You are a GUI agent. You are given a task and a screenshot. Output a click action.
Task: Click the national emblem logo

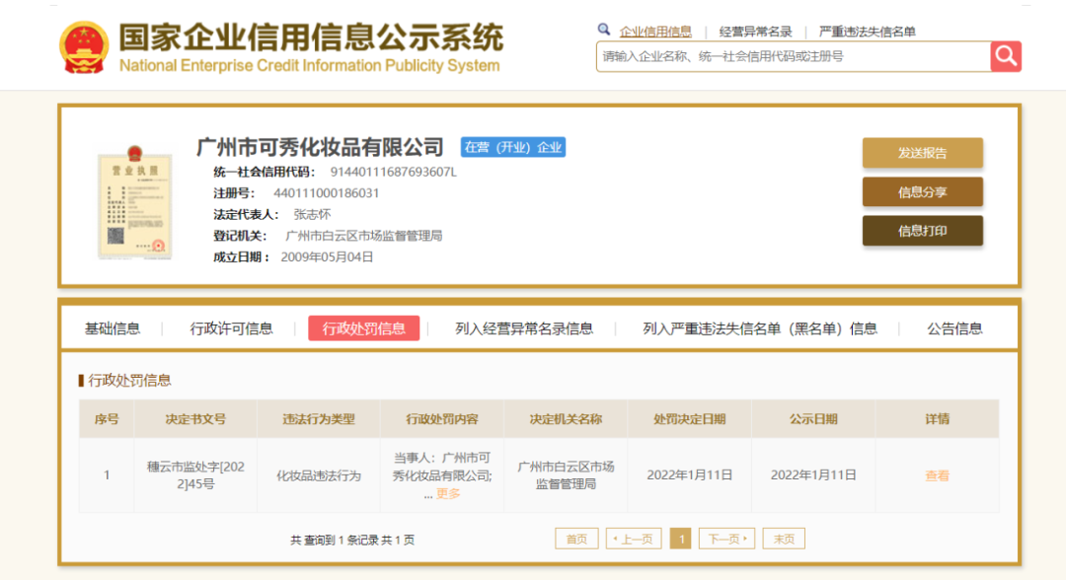click(x=84, y=47)
